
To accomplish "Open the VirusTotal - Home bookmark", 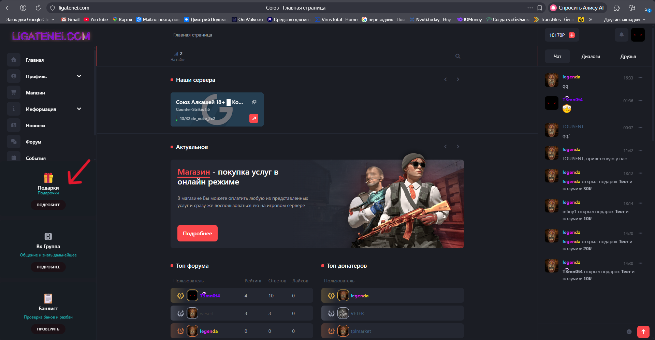I will 336,19.
